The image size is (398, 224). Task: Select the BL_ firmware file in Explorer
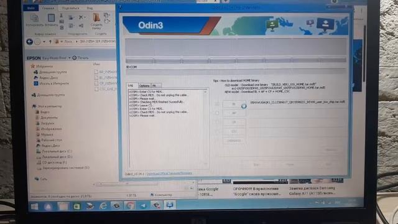(x=105, y=77)
